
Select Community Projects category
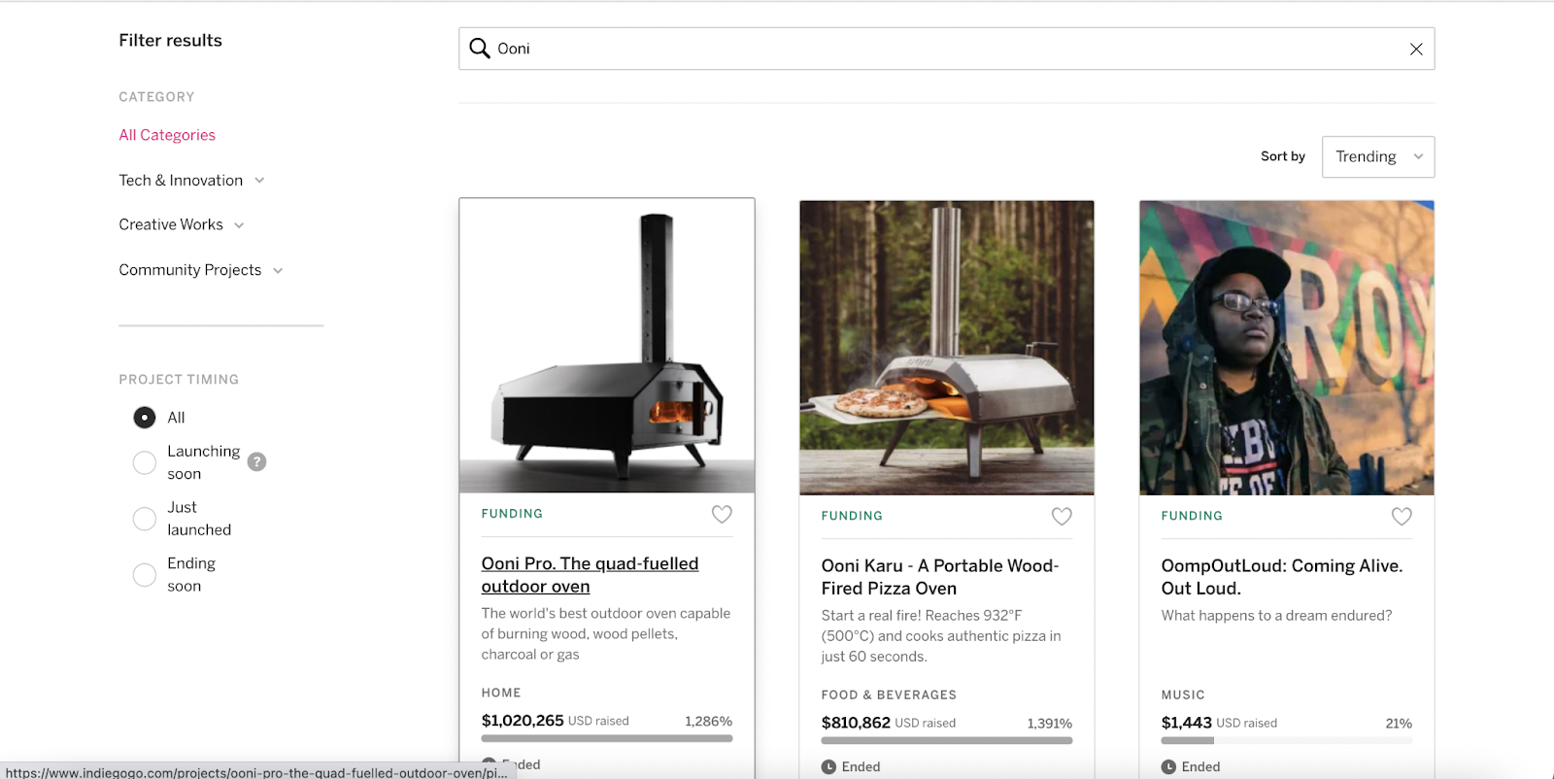tap(190, 270)
